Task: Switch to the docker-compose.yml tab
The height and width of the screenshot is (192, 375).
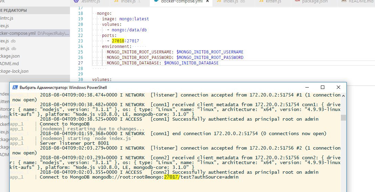Action: (x=181, y=1)
